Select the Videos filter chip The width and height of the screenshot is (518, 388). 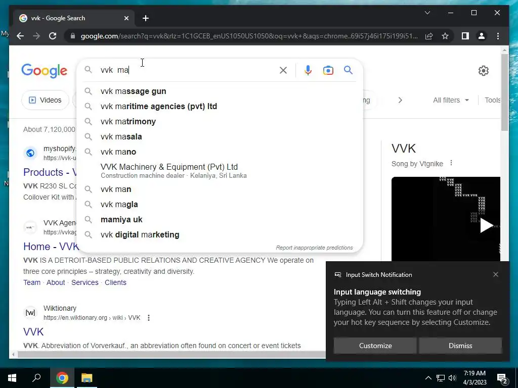click(x=45, y=100)
